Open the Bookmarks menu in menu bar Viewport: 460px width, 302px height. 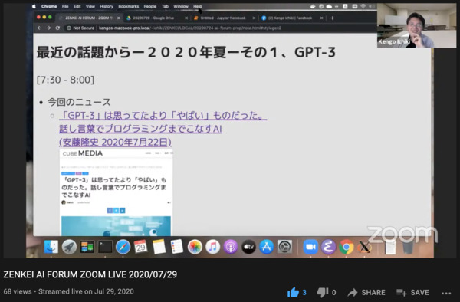click(x=129, y=6)
